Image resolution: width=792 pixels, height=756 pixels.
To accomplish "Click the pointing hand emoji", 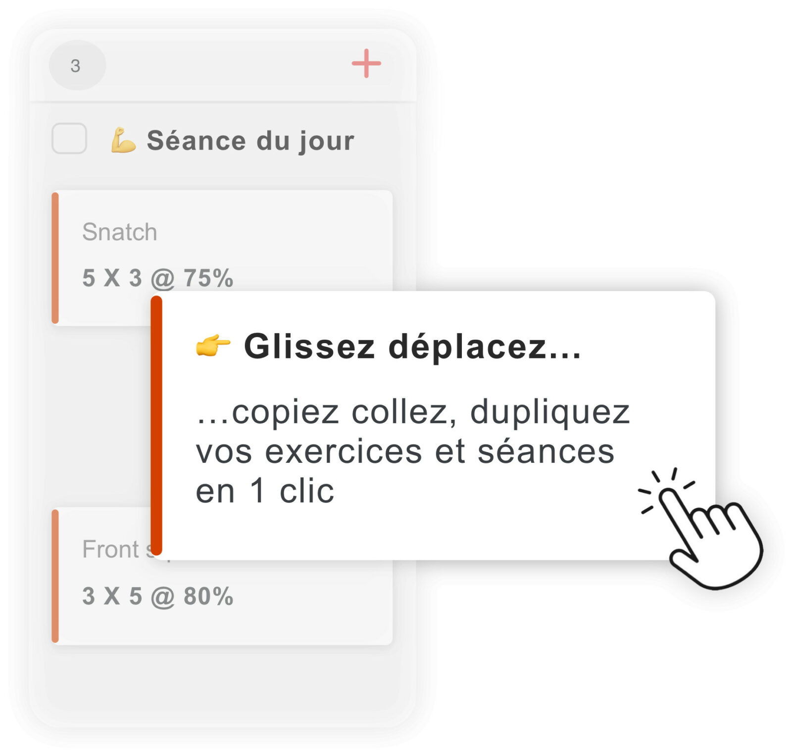I will tap(213, 345).
